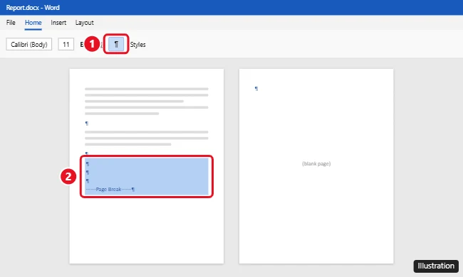Click the Report.docx - Word title text
463x277 pixels.
[33, 7]
